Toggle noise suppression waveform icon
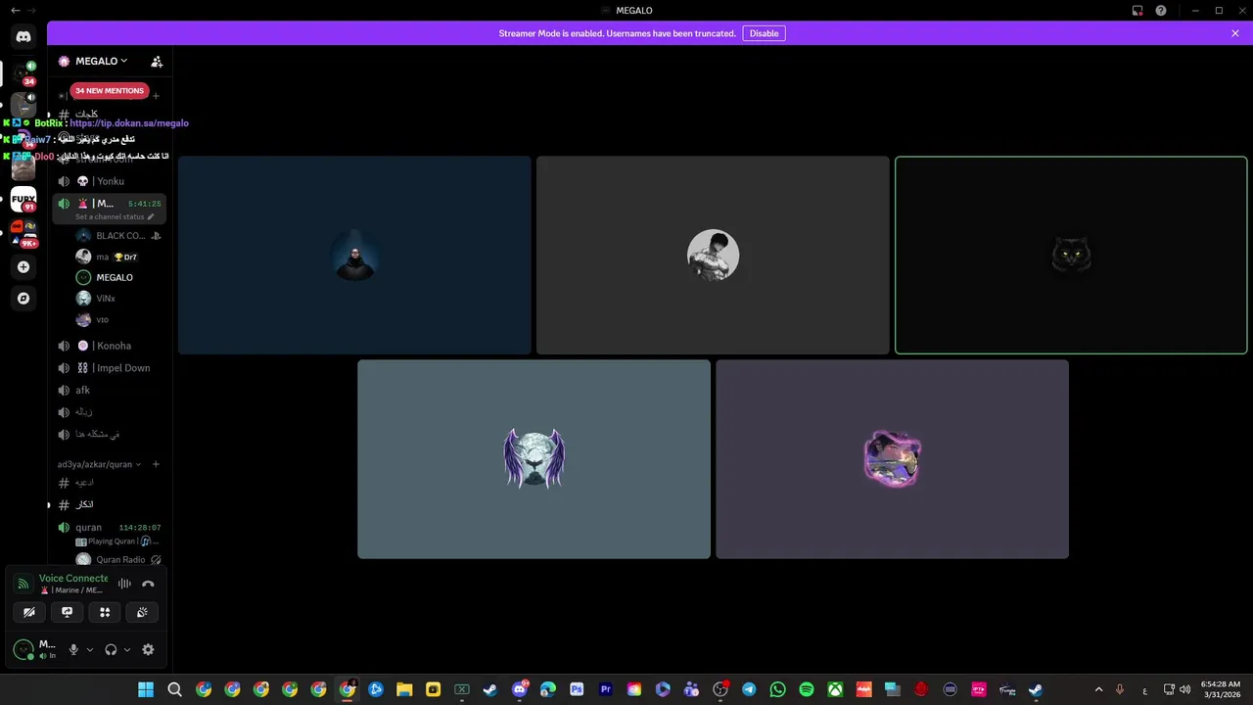 pos(124,584)
